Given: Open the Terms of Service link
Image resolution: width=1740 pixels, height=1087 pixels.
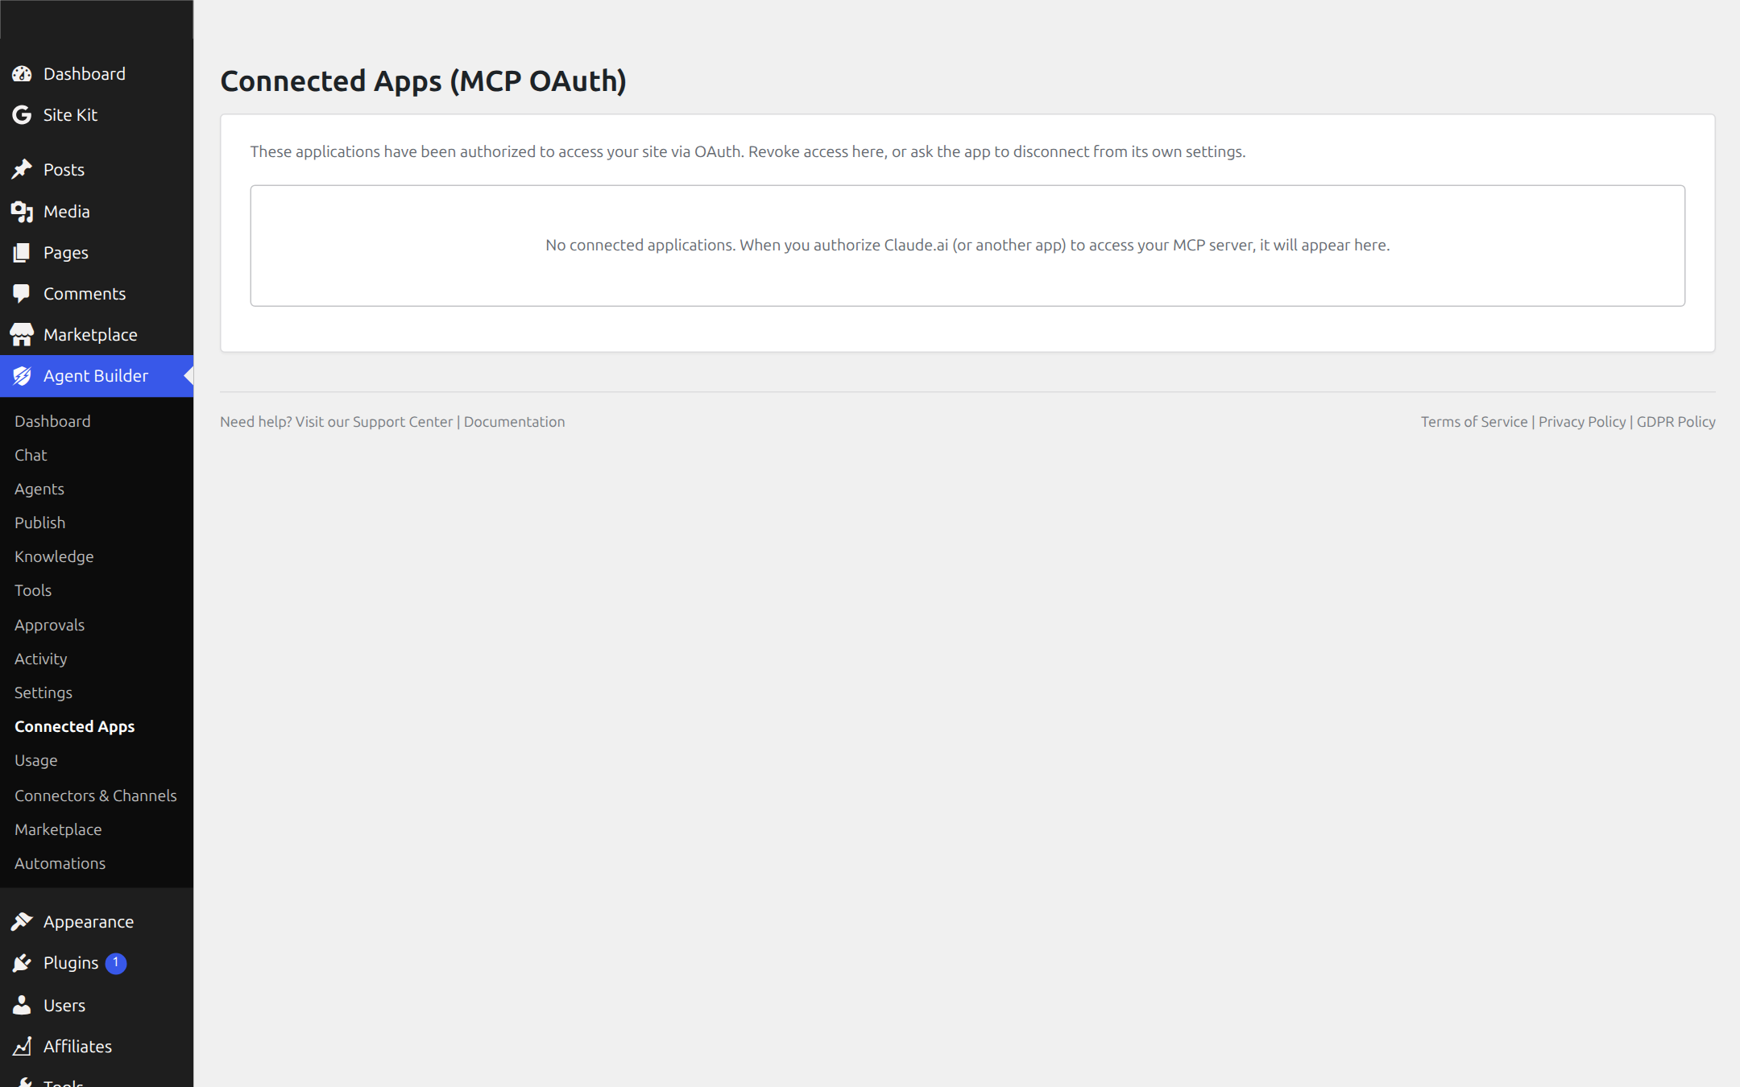Looking at the screenshot, I should click(x=1474, y=422).
